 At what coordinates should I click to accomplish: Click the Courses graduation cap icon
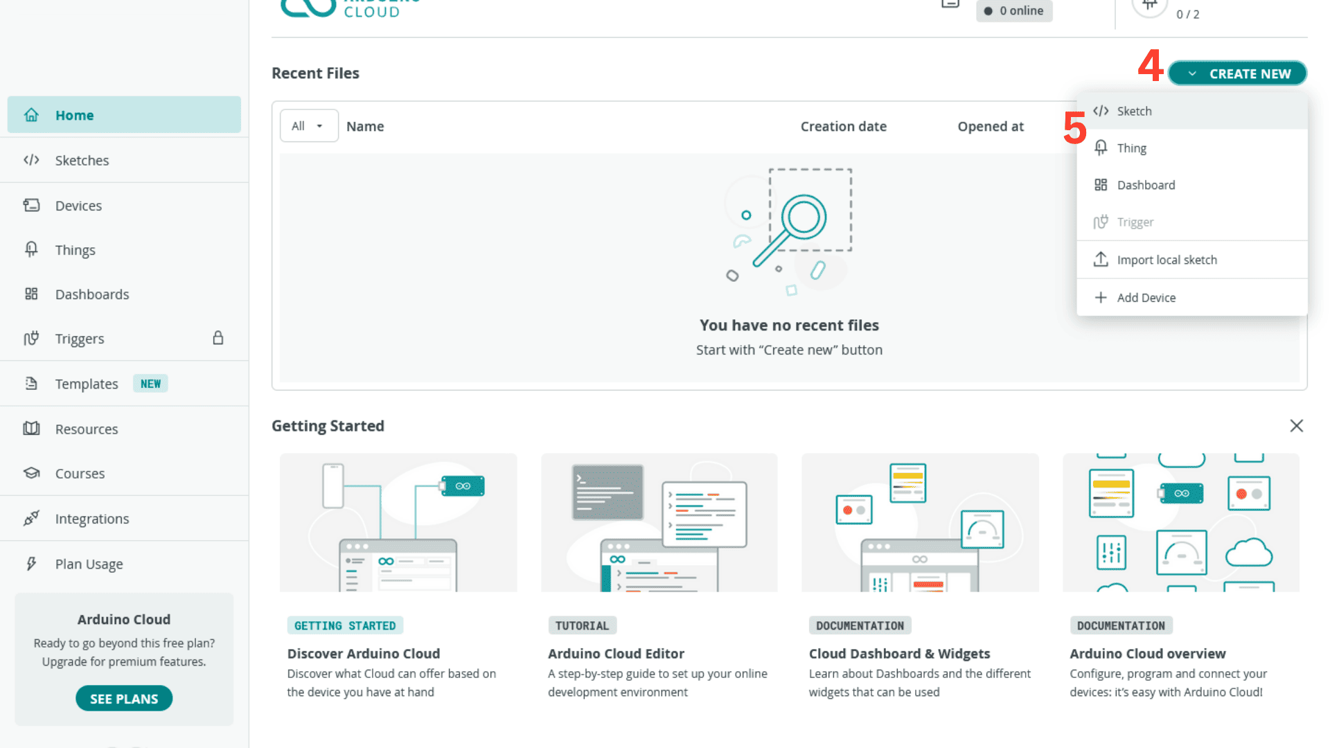pos(31,473)
